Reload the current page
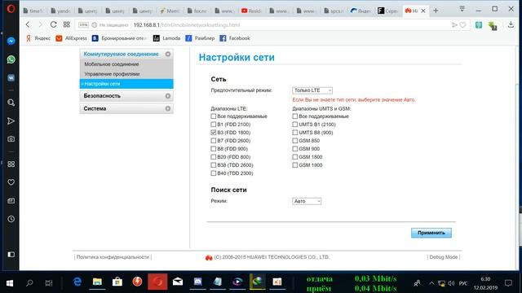The width and height of the screenshot is (522, 293). click(x=53, y=24)
